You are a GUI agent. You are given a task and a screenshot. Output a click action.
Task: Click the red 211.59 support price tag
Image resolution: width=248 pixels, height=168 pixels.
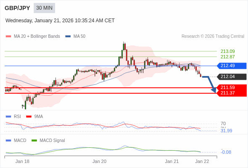click(232, 87)
